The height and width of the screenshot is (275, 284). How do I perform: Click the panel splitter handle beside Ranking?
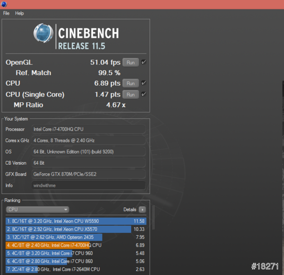(x=153, y=217)
